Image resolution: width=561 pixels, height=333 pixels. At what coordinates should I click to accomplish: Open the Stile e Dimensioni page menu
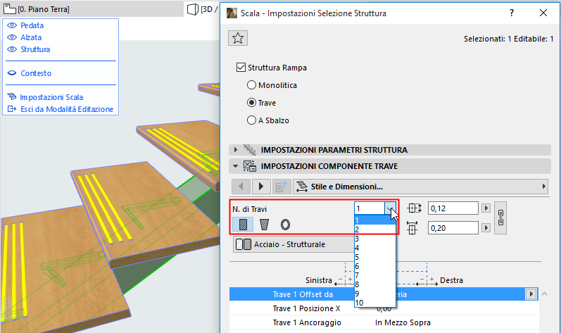(420, 187)
